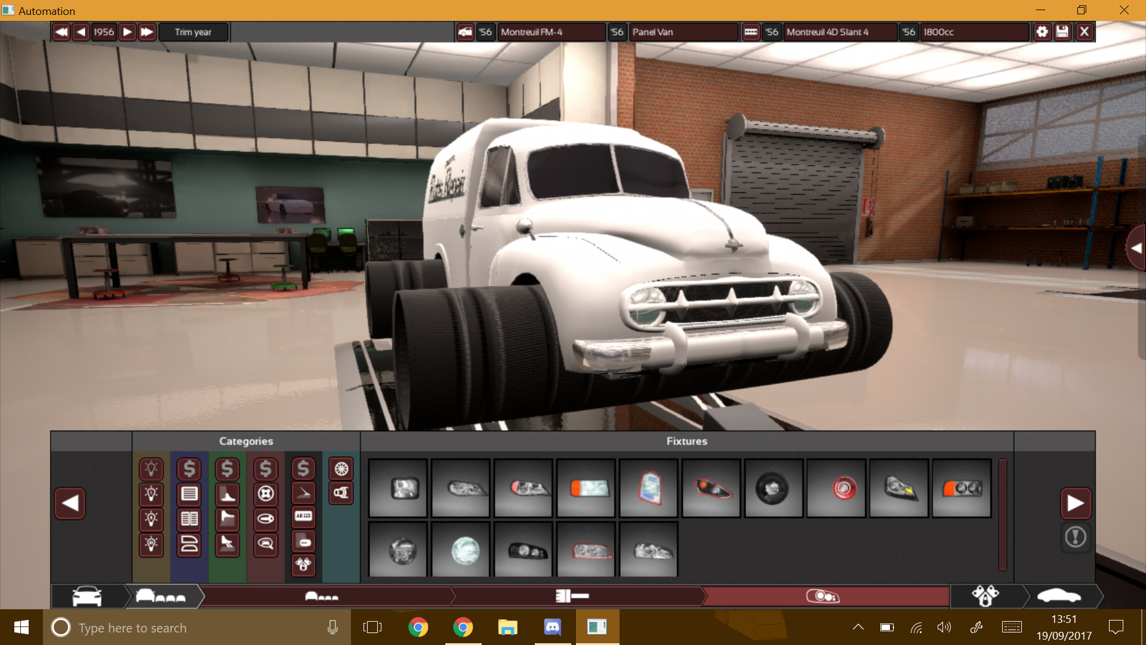Open the horizontal grille fixtures category
This screenshot has height=645, width=1146.
pos(189,494)
